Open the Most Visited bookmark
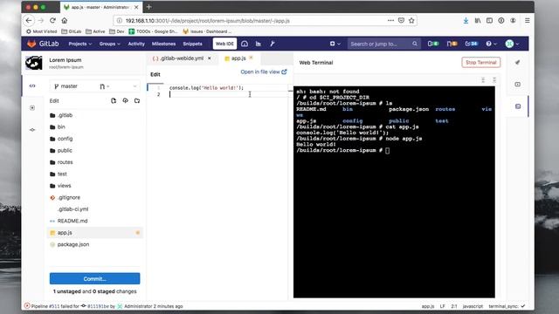 (x=42, y=31)
